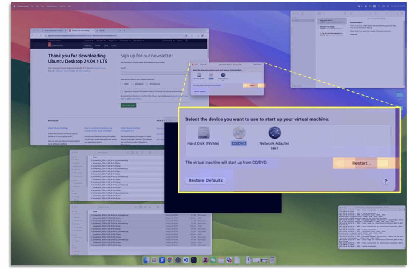Screen dimensions: 408x270
Task: Open Chrome's tab search dropdown arrow
Action: 207,31
